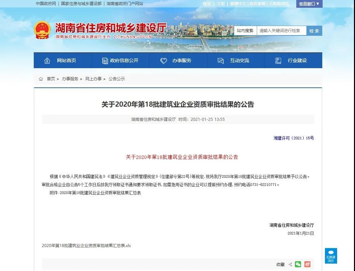Screen dimensions: 355x271
Task: Click the WeChat share icon
Action: tap(298, 264)
